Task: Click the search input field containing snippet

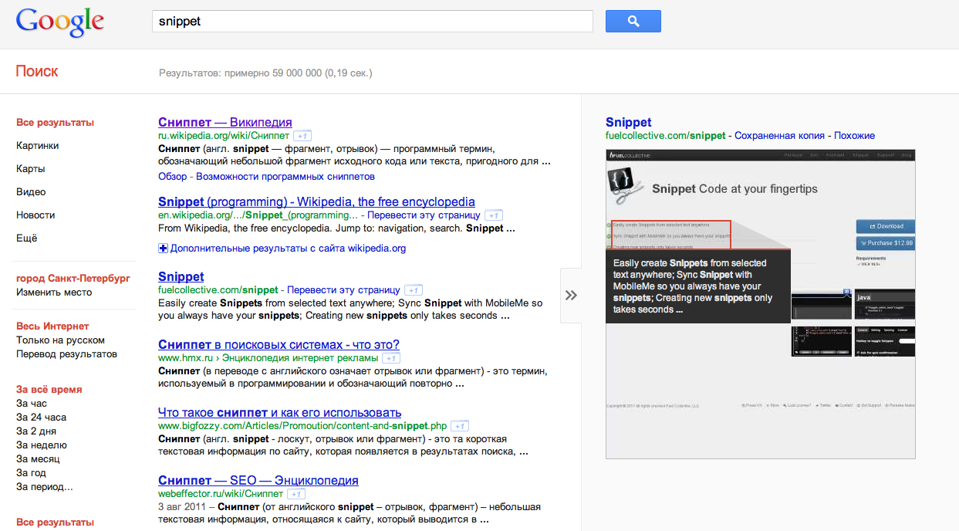Action: click(372, 22)
